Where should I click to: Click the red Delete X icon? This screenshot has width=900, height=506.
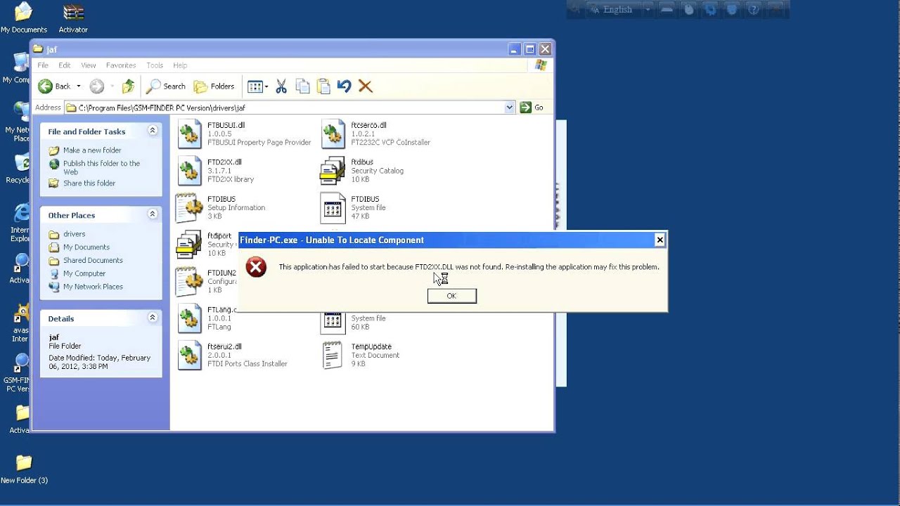click(365, 86)
